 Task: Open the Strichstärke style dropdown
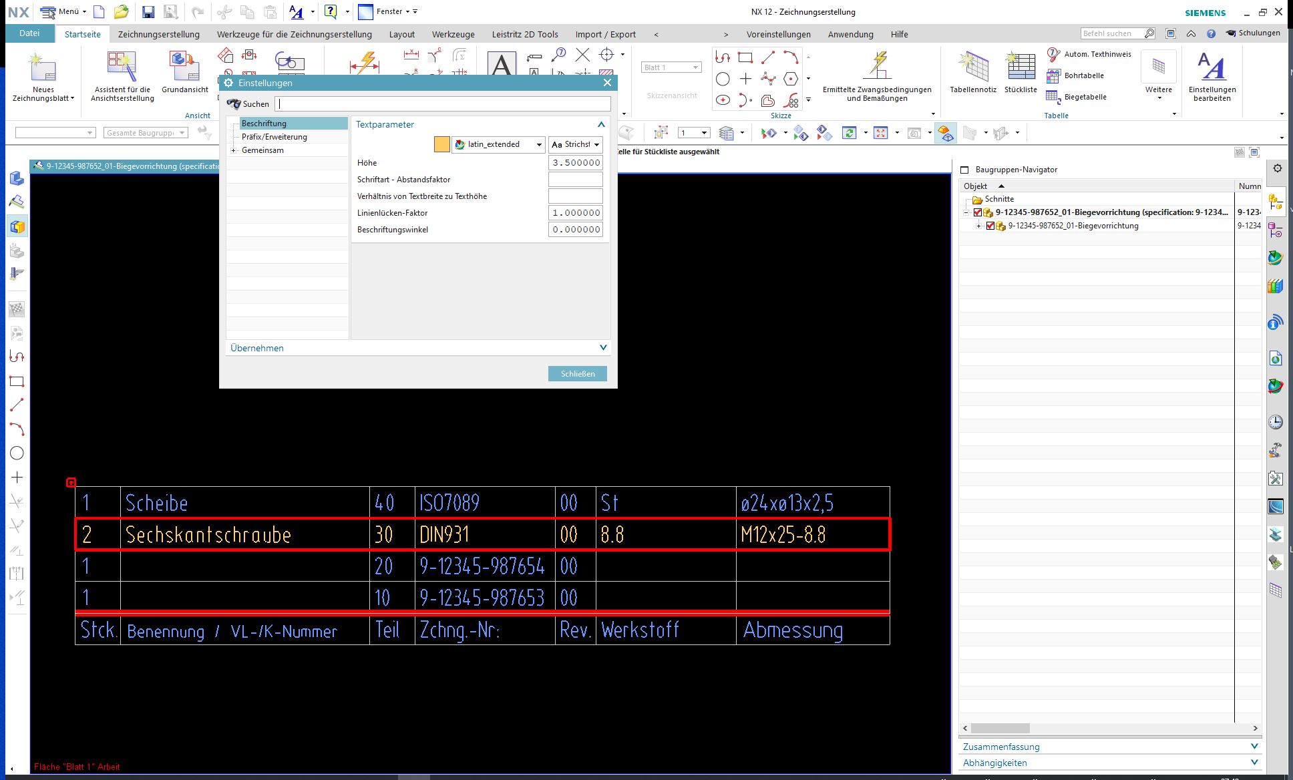[575, 144]
